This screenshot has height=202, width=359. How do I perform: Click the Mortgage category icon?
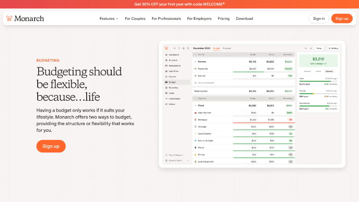point(195,120)
